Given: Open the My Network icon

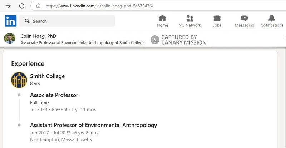Looking at the screenshot, I should click(x=190, y=18).
